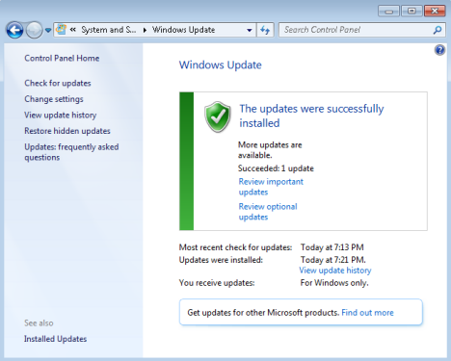Open the recent pages dropdown arrow
The width and height of the screenshot is (451, 361).
coord(48,30)
